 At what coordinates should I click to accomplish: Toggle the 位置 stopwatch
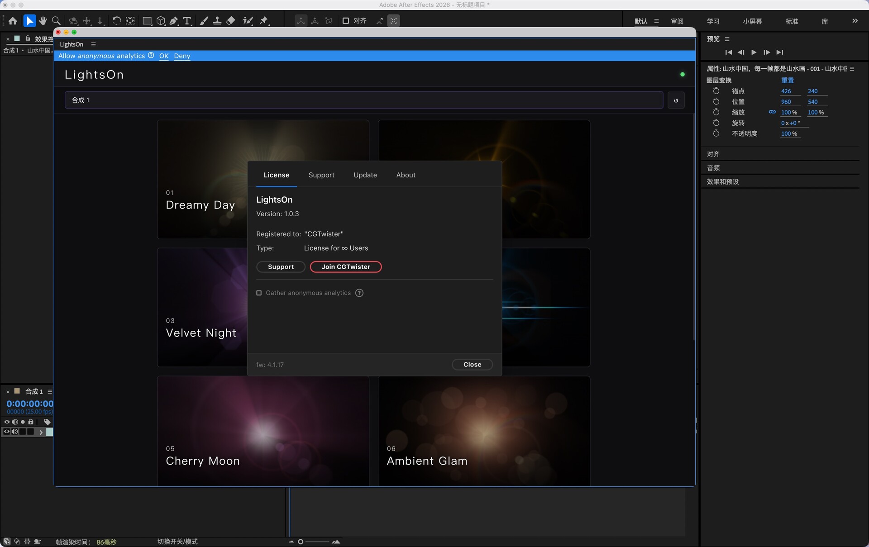tap(716, 102)
